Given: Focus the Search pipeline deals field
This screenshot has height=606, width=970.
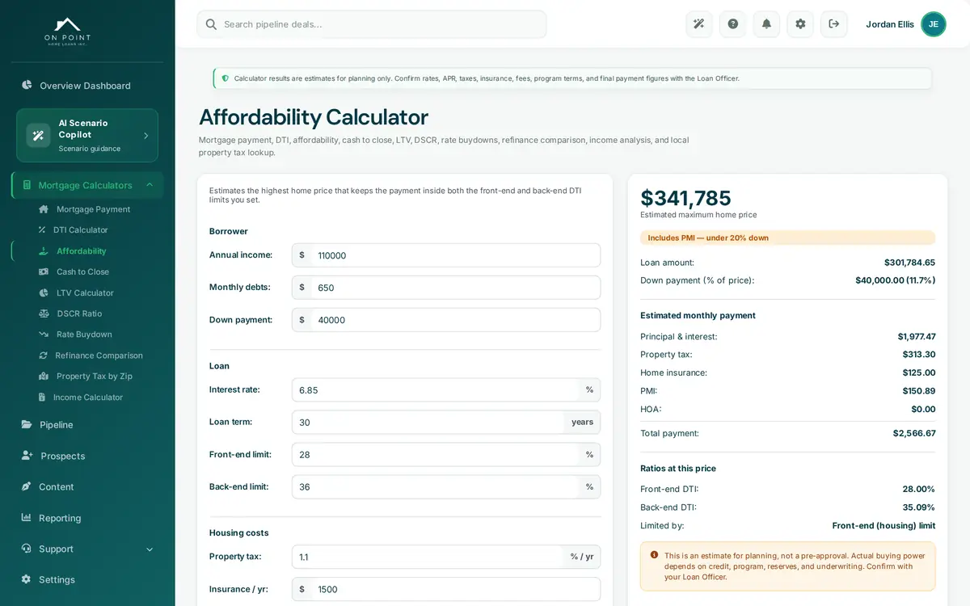Looking at the screenshot, I should point(372,24).
